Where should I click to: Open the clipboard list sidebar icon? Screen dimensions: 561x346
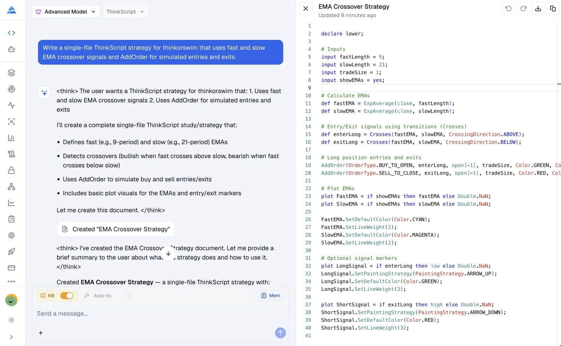[x=12, y=219]
